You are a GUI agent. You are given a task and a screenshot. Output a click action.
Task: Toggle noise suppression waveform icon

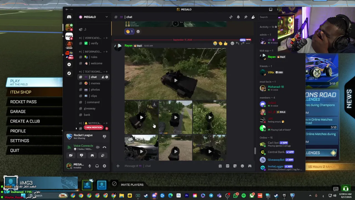pos(98,147)
